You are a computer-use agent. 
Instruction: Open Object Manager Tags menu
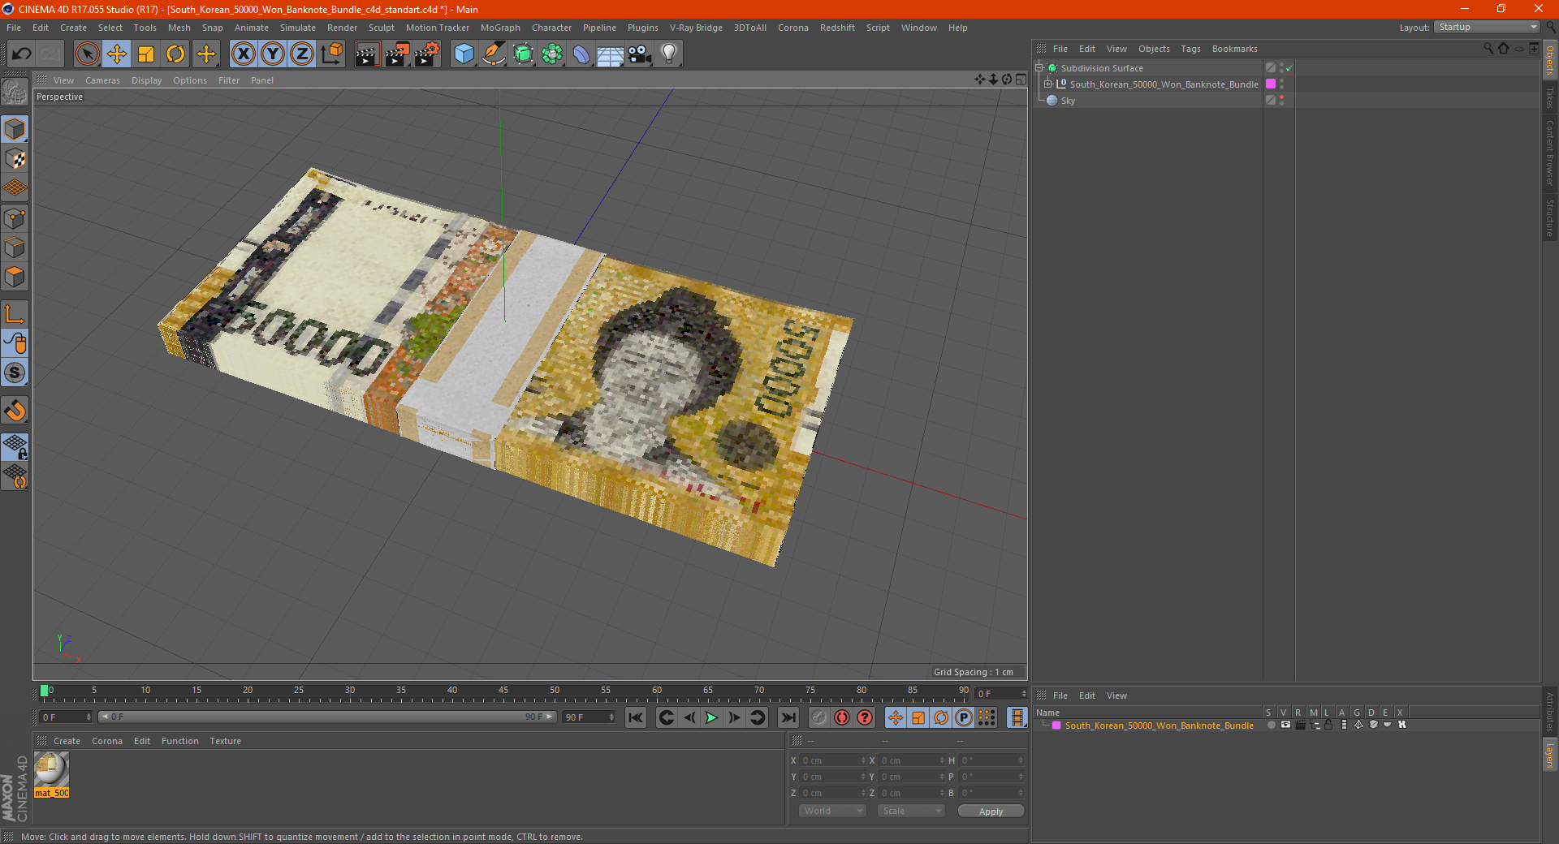pyautogui.click(x=1190, y=49)
